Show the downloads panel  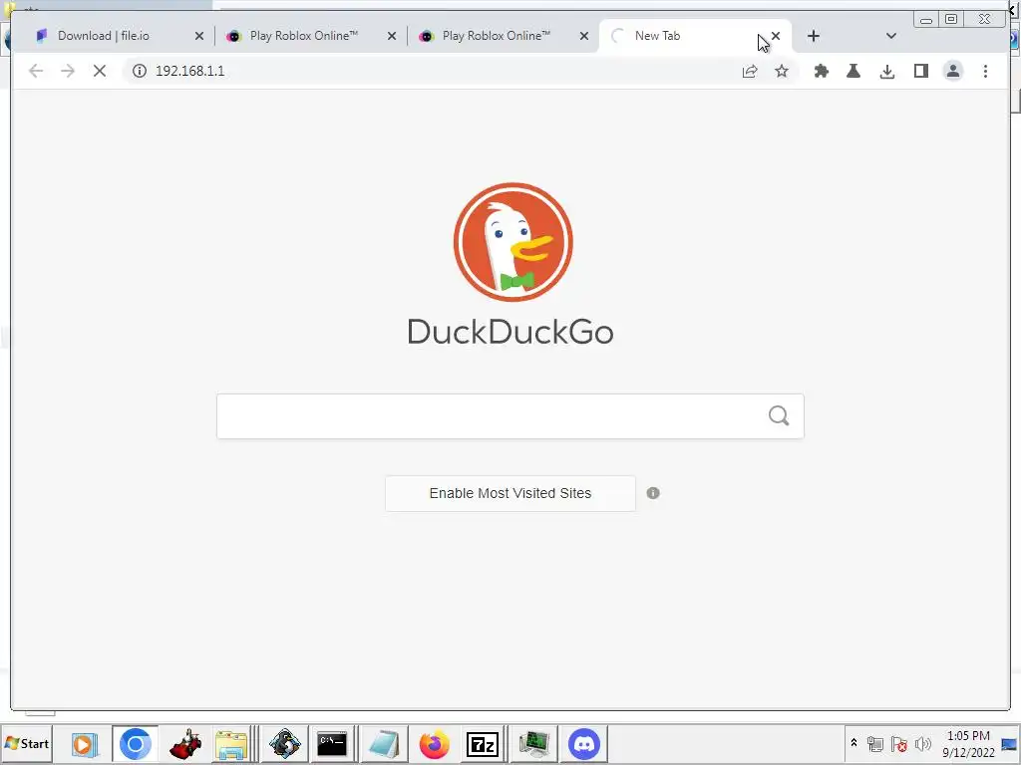pos(886,72)
